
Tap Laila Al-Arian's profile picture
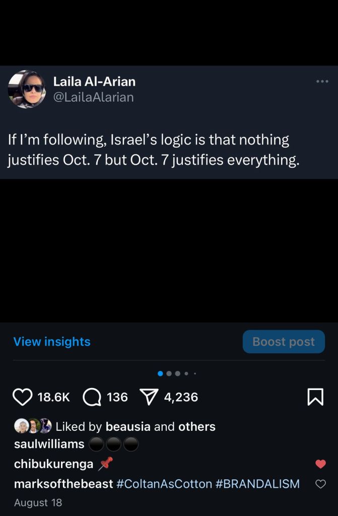tap(27, 89)
